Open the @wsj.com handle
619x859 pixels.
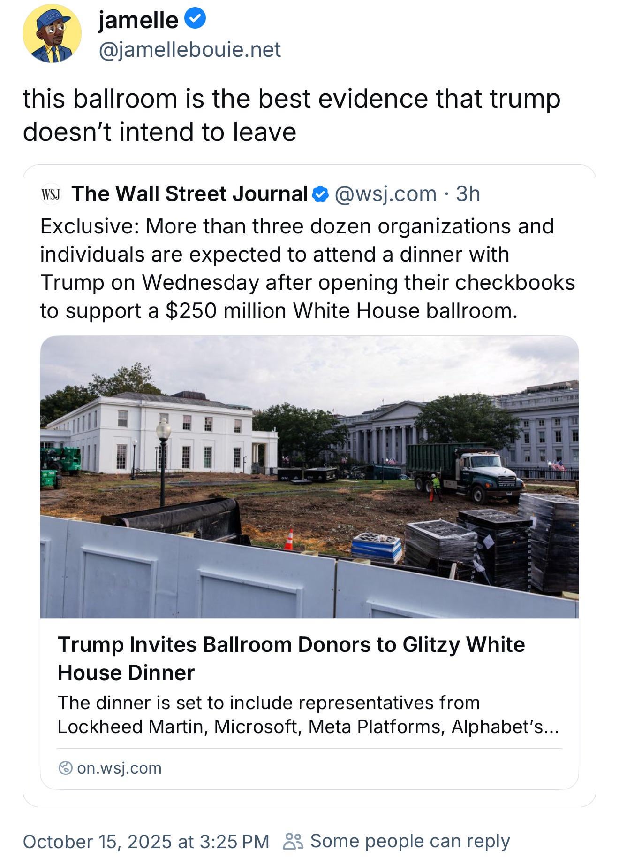click(385, 194)
